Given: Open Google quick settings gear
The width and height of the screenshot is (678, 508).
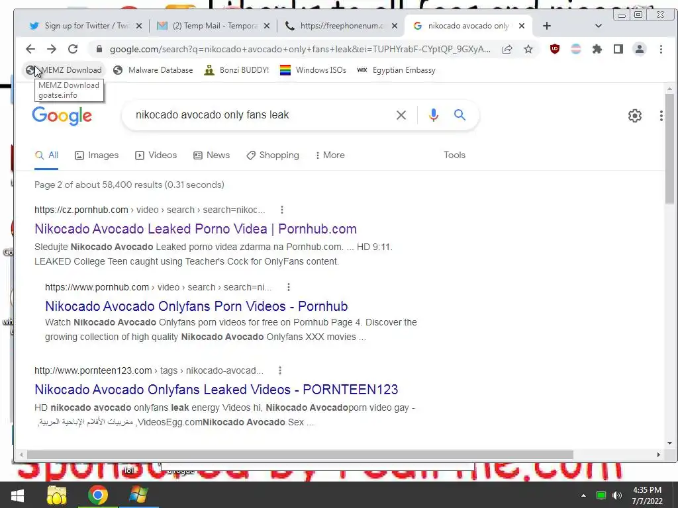Looking at the screenshot, I should pyautogui.click(x=635, y=115).
